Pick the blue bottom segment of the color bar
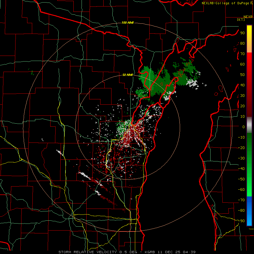 coord(249,211)
